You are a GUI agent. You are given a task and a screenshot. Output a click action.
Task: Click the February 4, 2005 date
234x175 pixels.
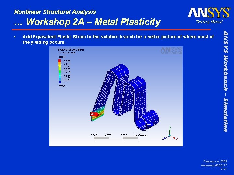point(215,161)
